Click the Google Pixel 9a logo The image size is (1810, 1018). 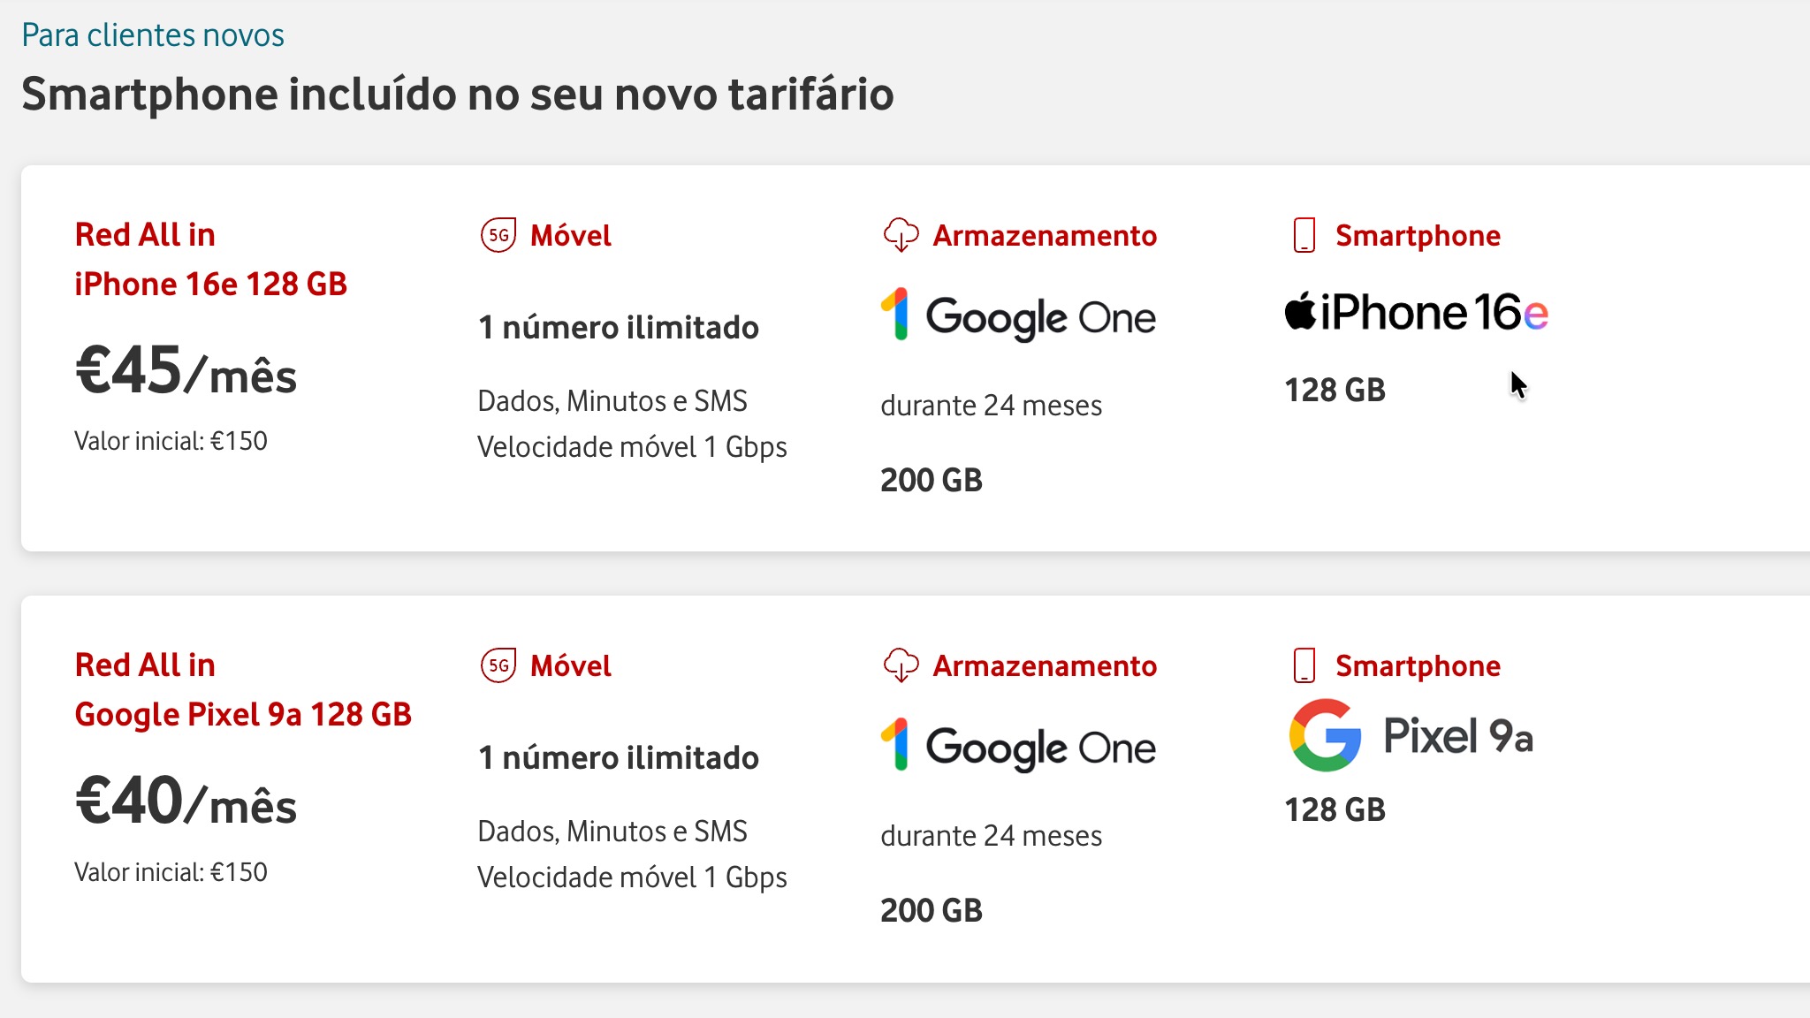1411,735
